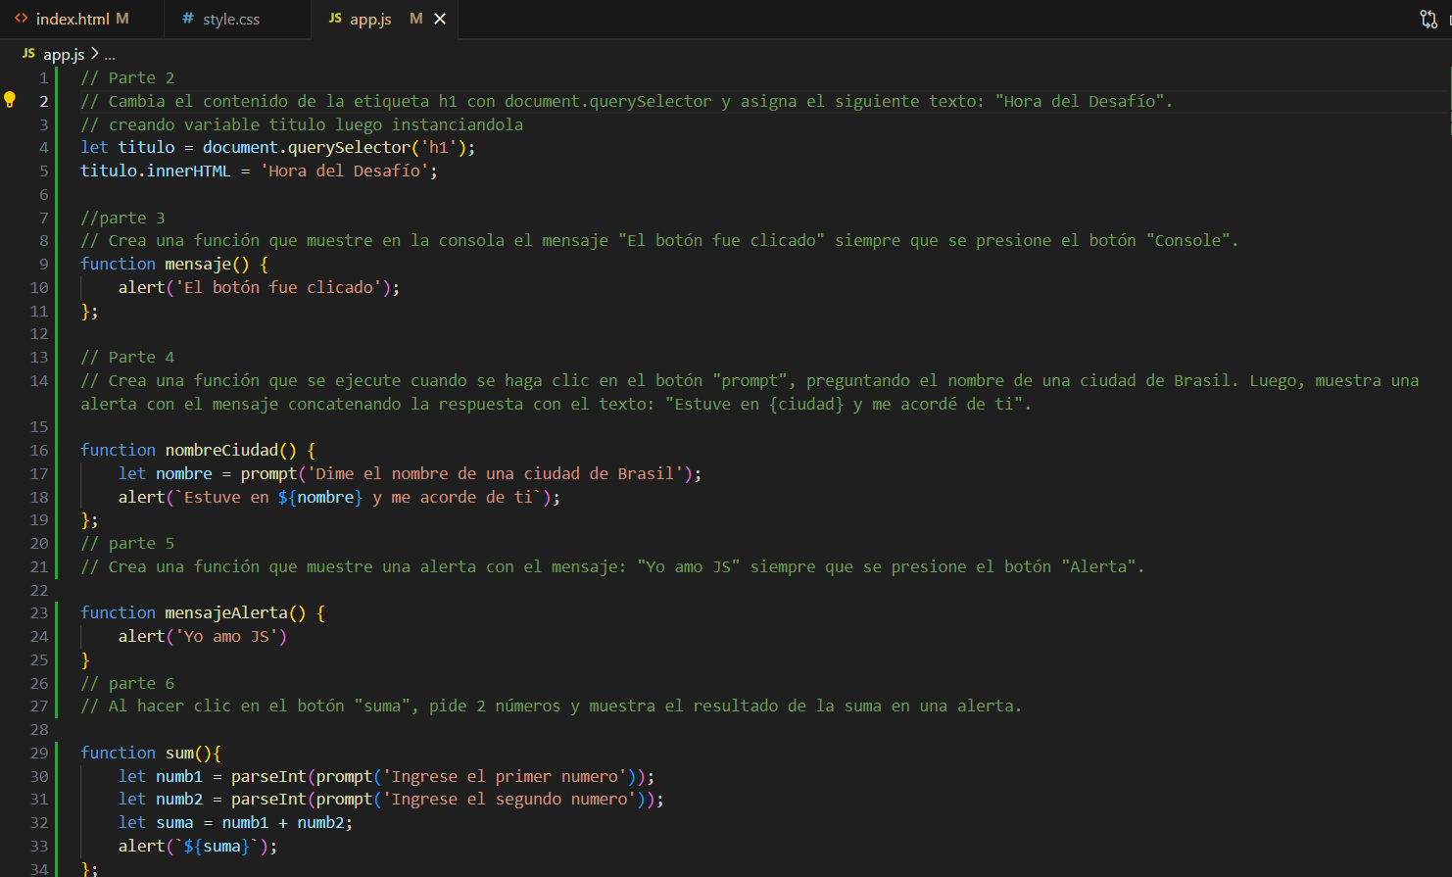Click the '//parte 3' comment
The height and width of the screenshot is (877, 1452).
(x=122, y=218)
